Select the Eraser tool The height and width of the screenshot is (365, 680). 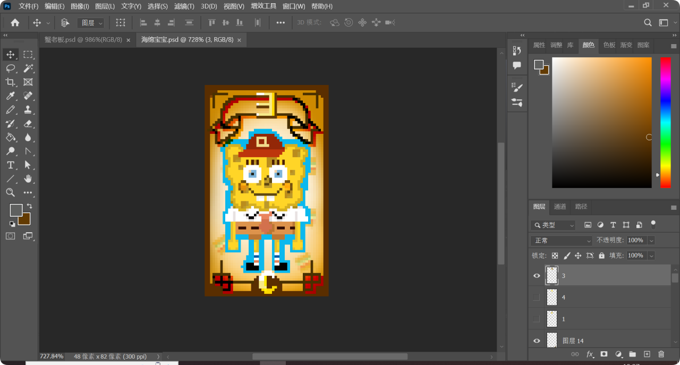pyautogui.click(x=28, y=123)
